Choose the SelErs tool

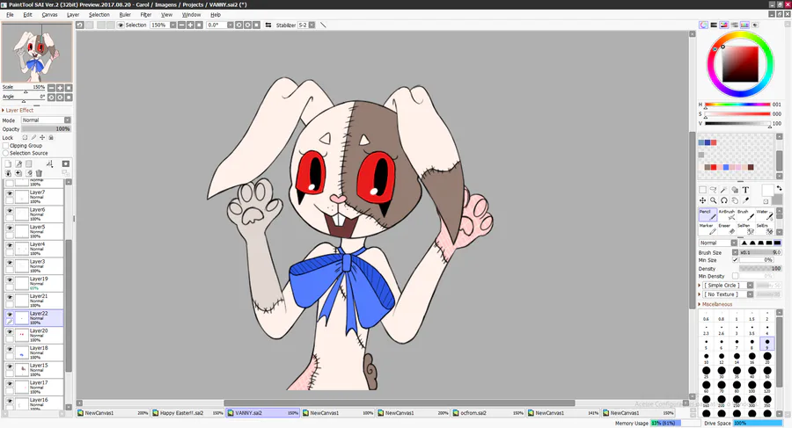pos(764,229)
